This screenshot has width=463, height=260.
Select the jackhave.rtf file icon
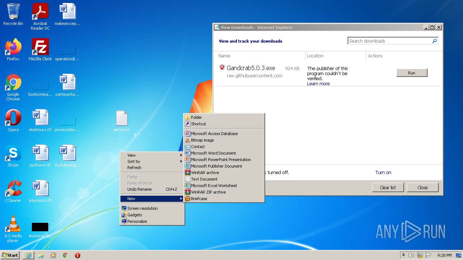(40, 156)
